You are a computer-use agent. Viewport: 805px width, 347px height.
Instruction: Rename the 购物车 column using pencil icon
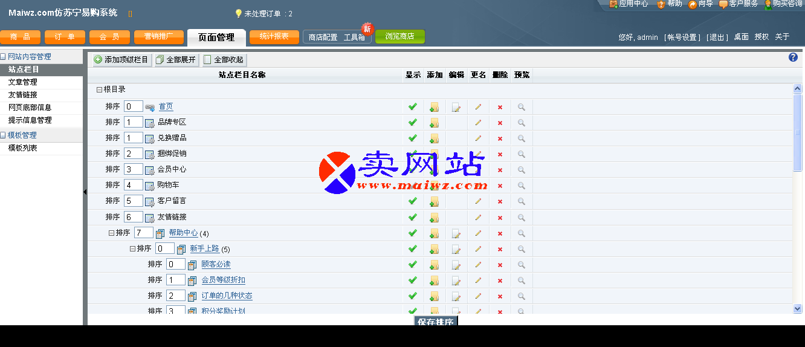[478, 186]
